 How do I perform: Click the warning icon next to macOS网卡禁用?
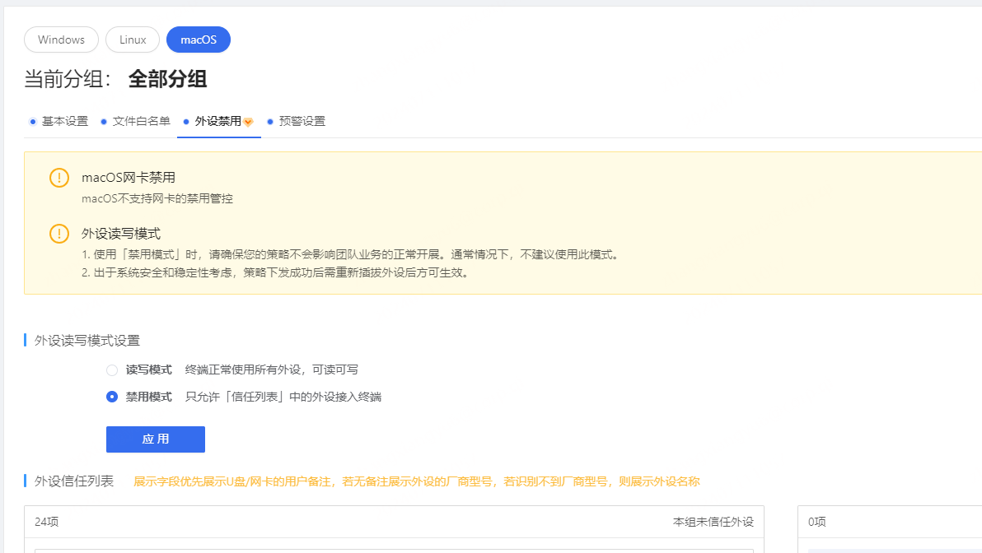[59, 178]
